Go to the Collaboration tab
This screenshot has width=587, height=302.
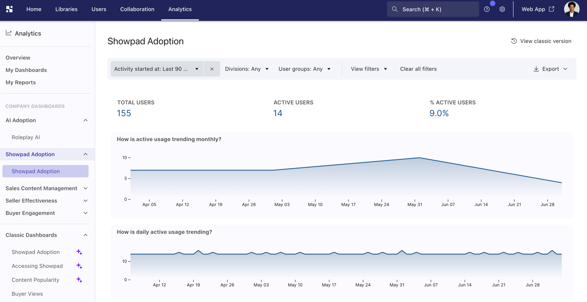click(x=137, y=9)
